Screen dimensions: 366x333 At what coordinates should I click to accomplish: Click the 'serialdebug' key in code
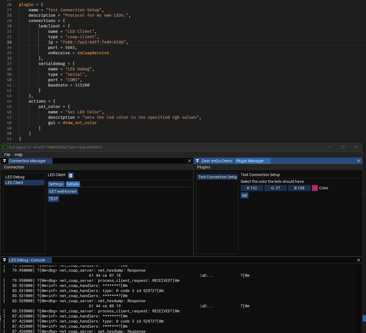52,64
